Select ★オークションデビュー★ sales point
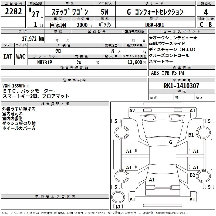216x216 pixels. [x=173, y=38]
